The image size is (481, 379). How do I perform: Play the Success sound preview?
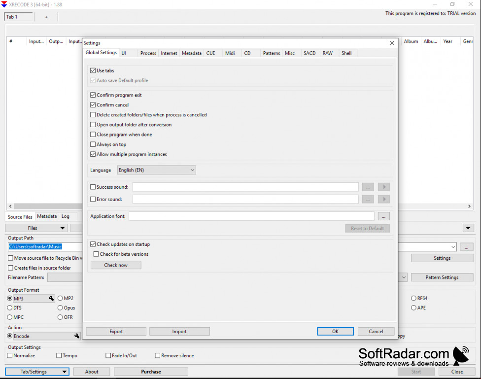(x=384, y=187)
